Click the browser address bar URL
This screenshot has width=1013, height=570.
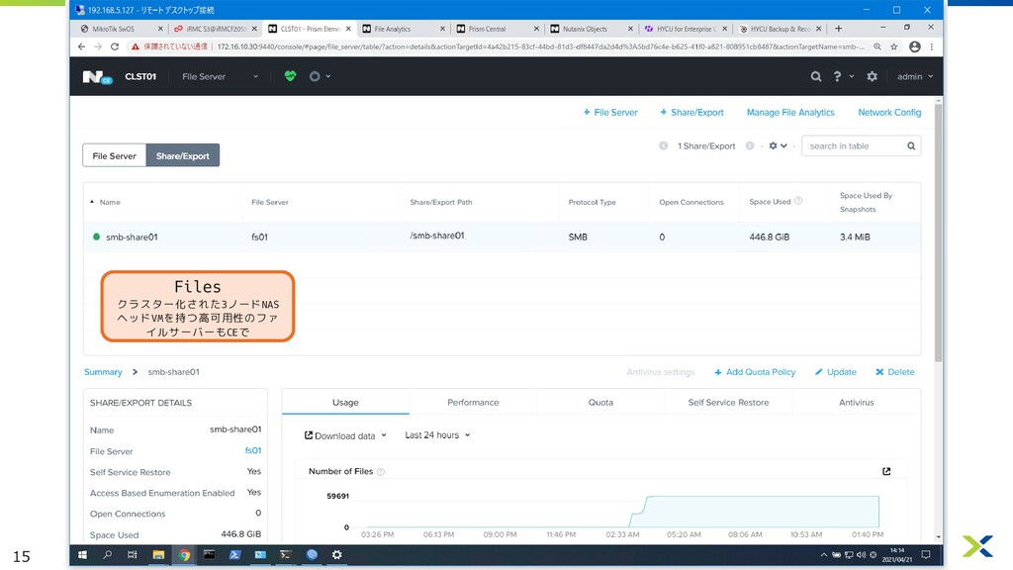[540, 47]
